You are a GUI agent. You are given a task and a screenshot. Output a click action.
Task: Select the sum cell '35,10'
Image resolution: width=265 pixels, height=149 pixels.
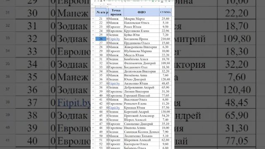165,124
